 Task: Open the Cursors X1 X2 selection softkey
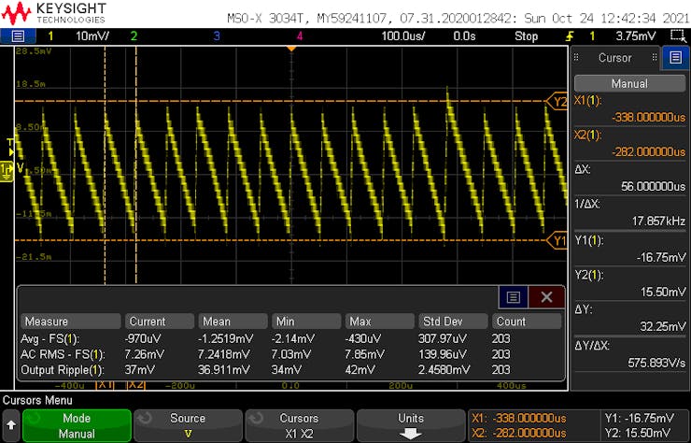click(x=299, y=426)
